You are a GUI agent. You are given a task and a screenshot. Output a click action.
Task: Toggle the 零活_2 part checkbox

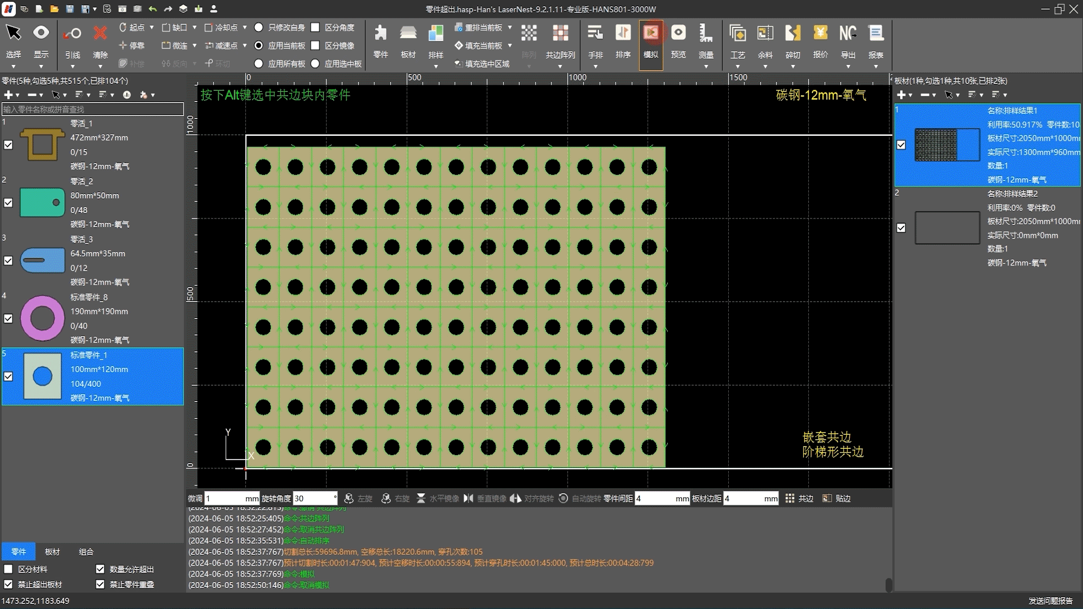[x=8, y=203]
